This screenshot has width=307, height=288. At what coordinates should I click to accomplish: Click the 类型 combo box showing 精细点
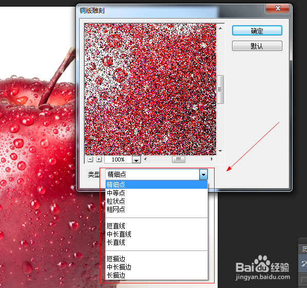click(x=157, y=174)
